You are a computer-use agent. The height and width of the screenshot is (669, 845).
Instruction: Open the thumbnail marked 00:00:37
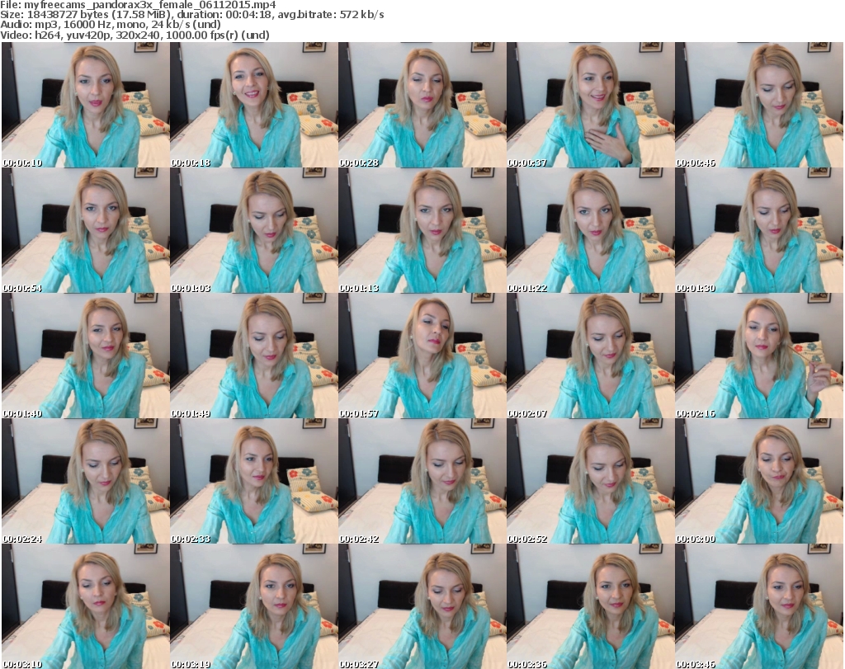pyautogui.click(x=590, y=106)
